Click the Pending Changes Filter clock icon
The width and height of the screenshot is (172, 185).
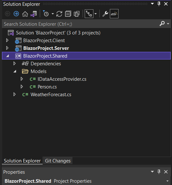(x=46, y=14)
